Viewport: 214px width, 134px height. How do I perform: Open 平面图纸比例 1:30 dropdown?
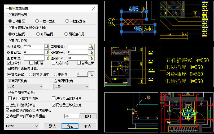click(x=25, y=86)
